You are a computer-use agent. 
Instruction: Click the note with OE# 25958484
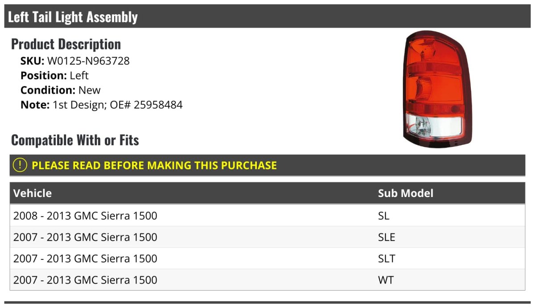102,105
